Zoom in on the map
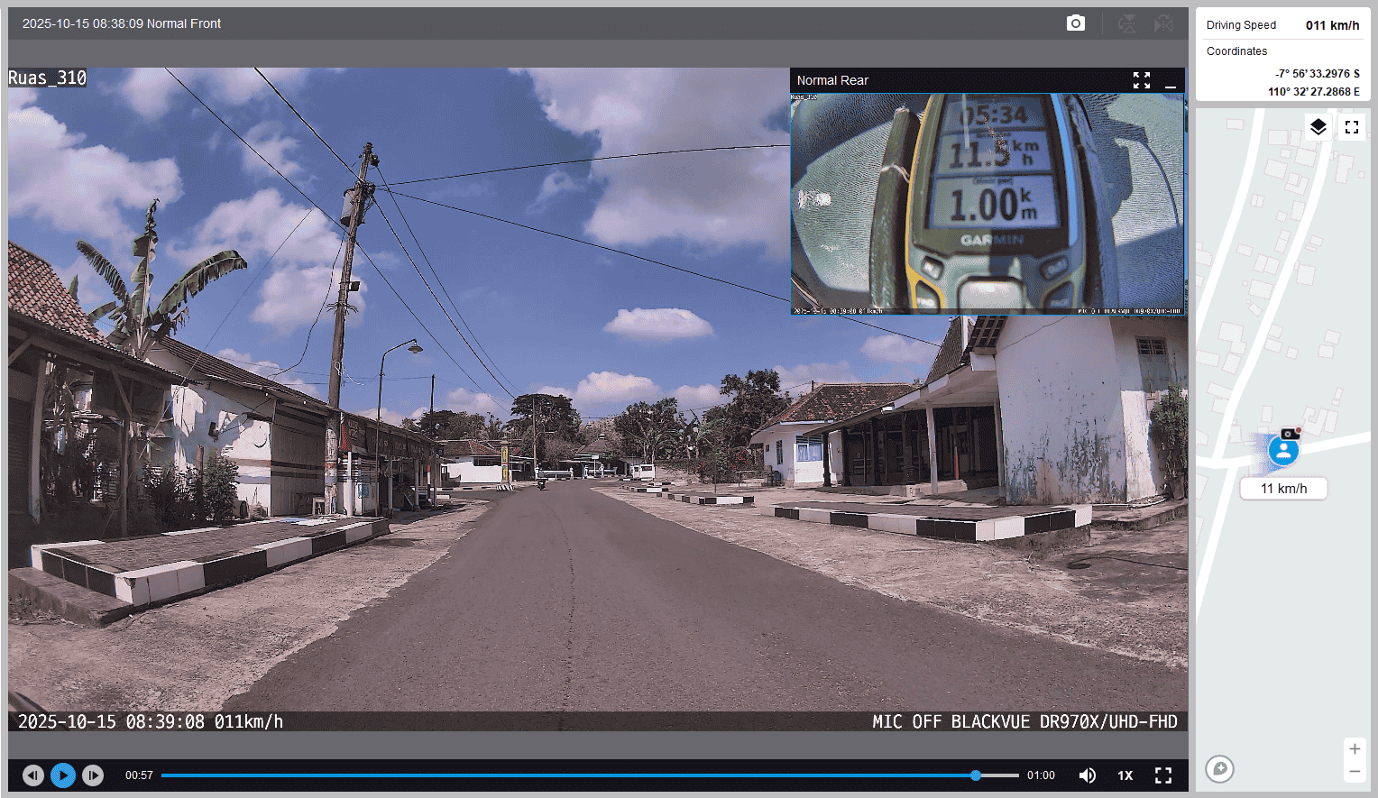Viewport: 1378px width, 798px height. pyautogui.click(x=1354, y=748)
